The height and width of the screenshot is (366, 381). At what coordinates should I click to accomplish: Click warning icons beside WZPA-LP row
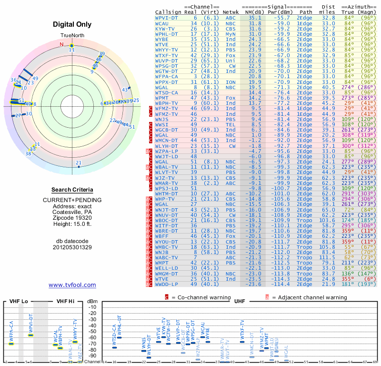[149, 151]
